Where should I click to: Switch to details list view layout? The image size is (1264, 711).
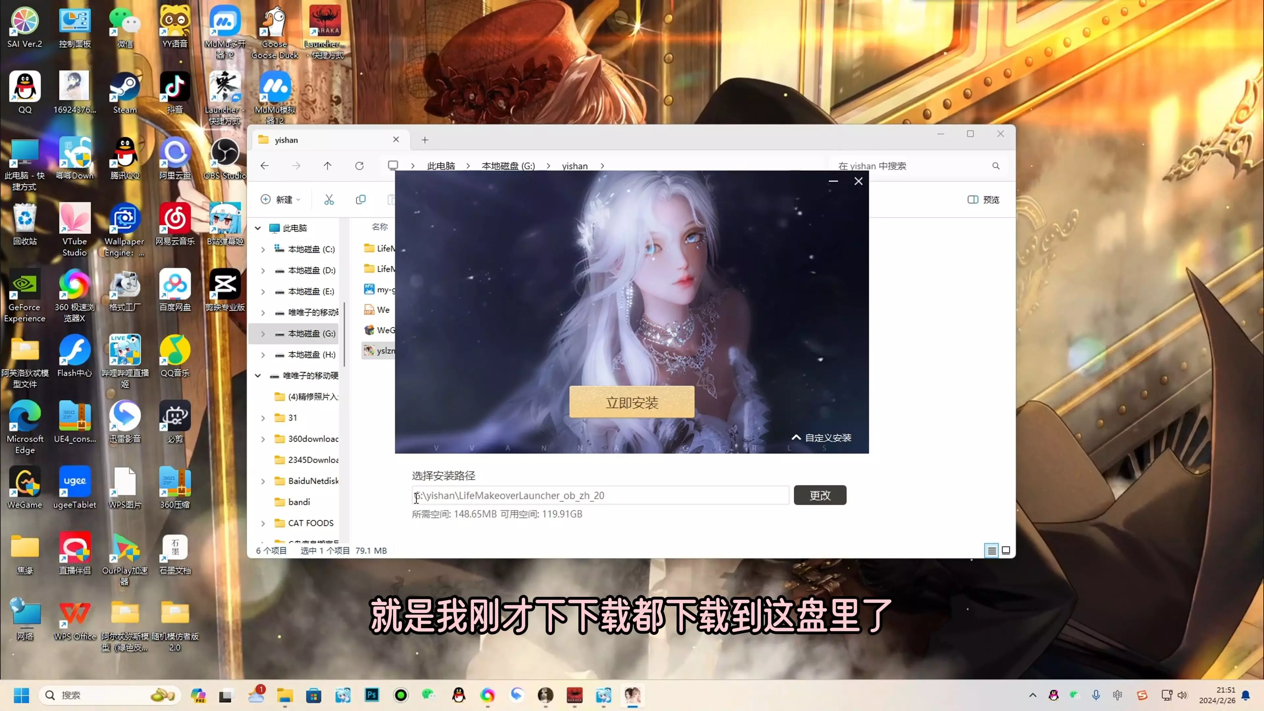point(991,551)
